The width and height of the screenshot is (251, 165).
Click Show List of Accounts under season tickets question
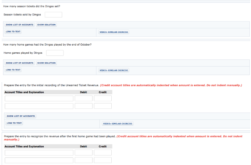19,25
